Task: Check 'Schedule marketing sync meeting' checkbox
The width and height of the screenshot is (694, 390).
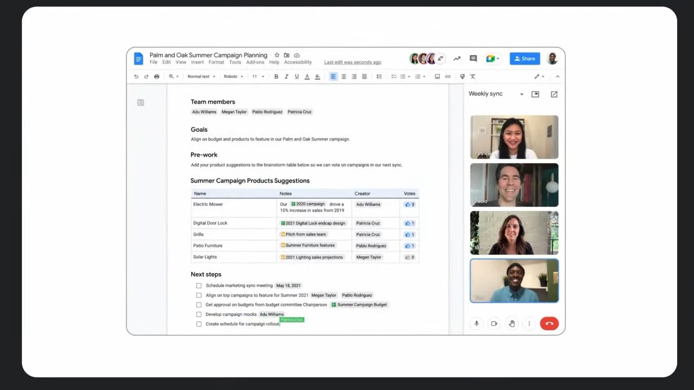Action: (199, 286)
